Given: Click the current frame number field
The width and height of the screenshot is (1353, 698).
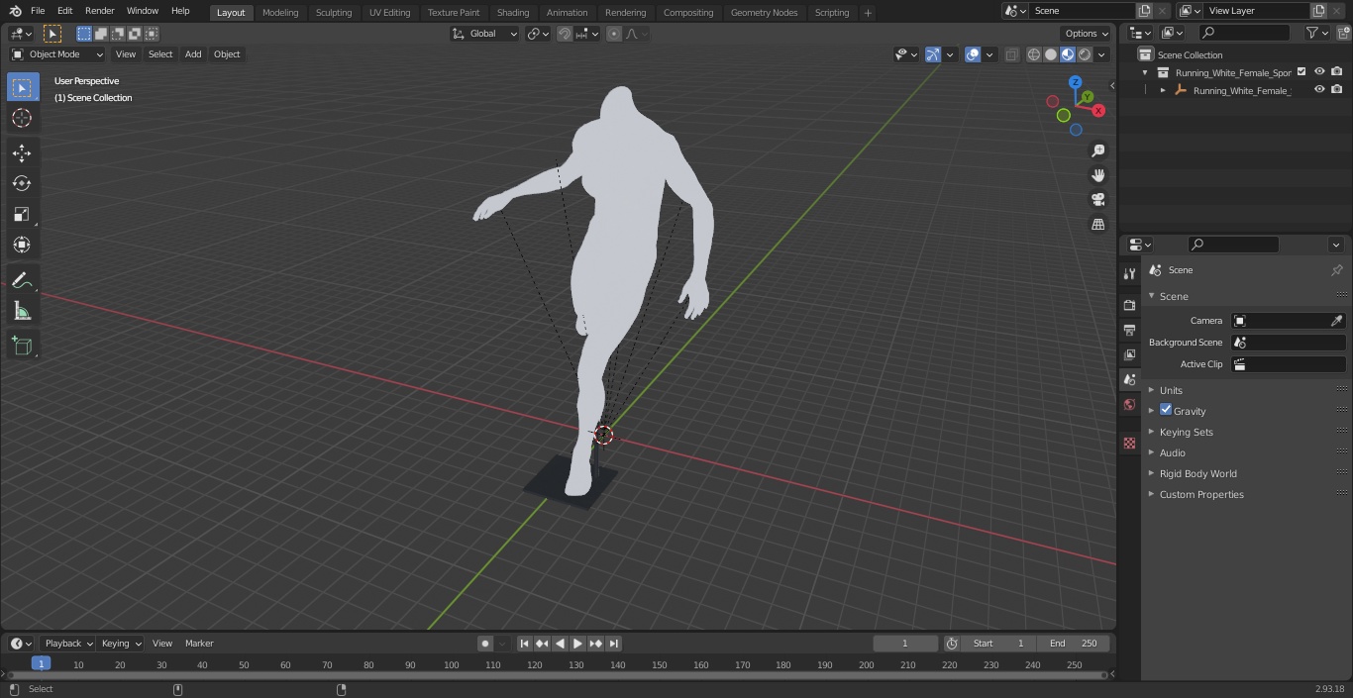Looking at the screenshot, I should click(905, 644).
